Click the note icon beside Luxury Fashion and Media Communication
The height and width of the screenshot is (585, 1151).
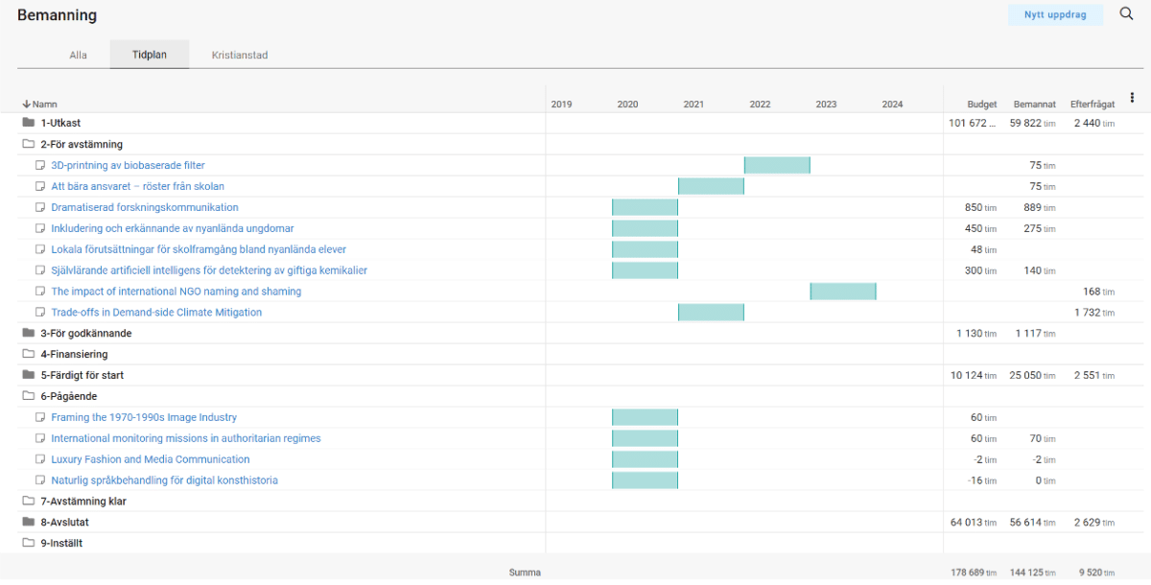coord(40,459)
